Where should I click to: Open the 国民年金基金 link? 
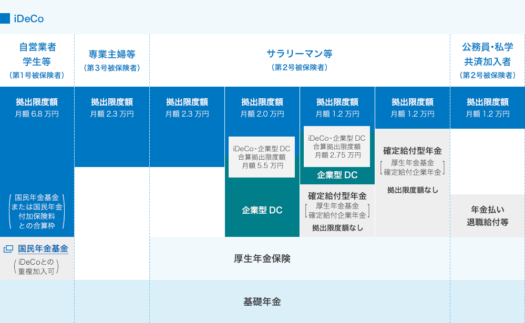click(43, 249)
